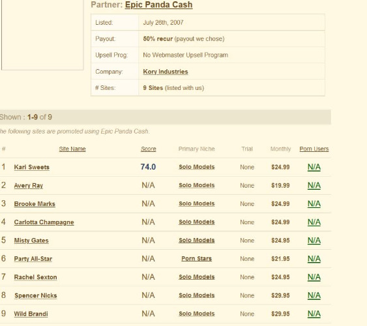Click the Trial column header
Screen dimensions: 367x326
(x=247, y=149)
